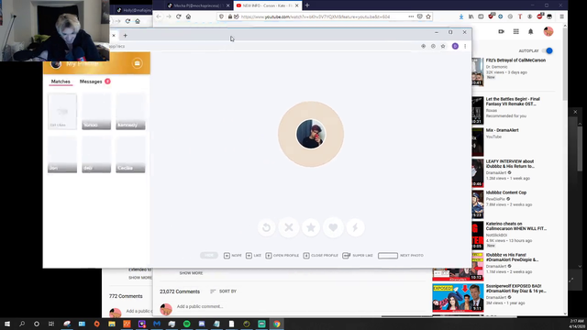The width and height of the screenshot is (587, 330).
Task: Click the location icon in Chrome's address bar
Action: click(x=423, y=46)
